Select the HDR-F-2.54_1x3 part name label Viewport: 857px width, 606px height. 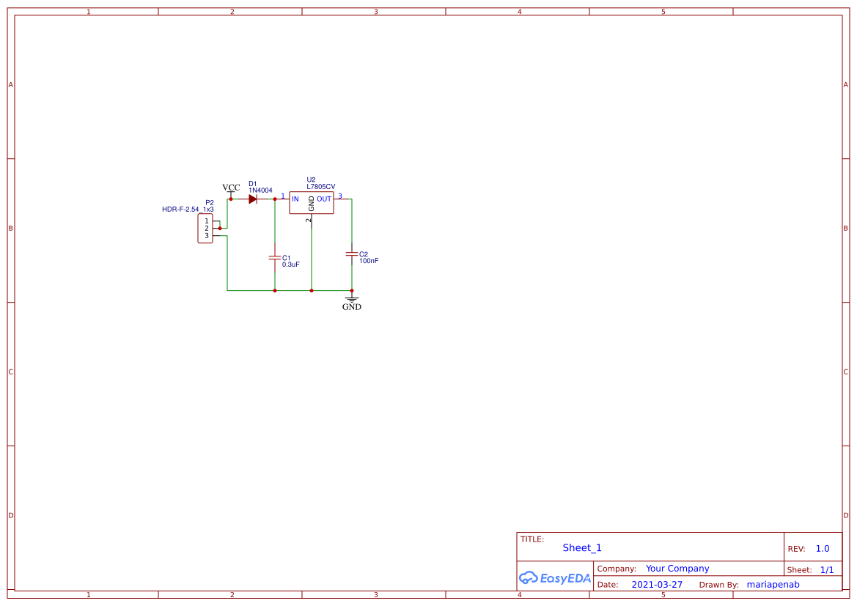tap(187, 209)
